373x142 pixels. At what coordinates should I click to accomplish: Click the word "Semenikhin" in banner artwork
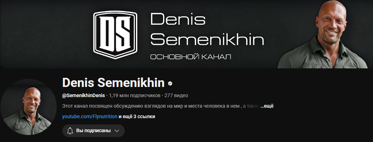coord(207,39)
